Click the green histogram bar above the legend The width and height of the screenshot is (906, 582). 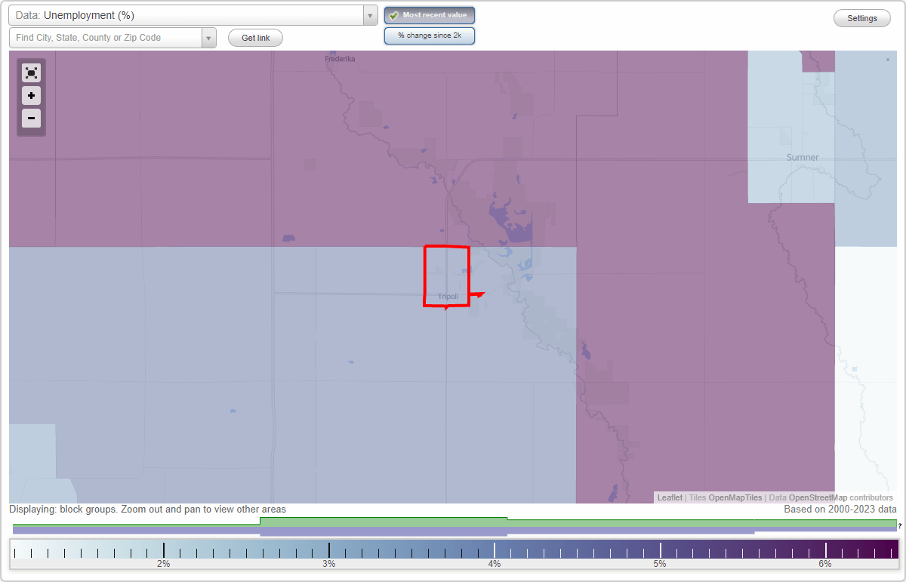pos(455,522)
